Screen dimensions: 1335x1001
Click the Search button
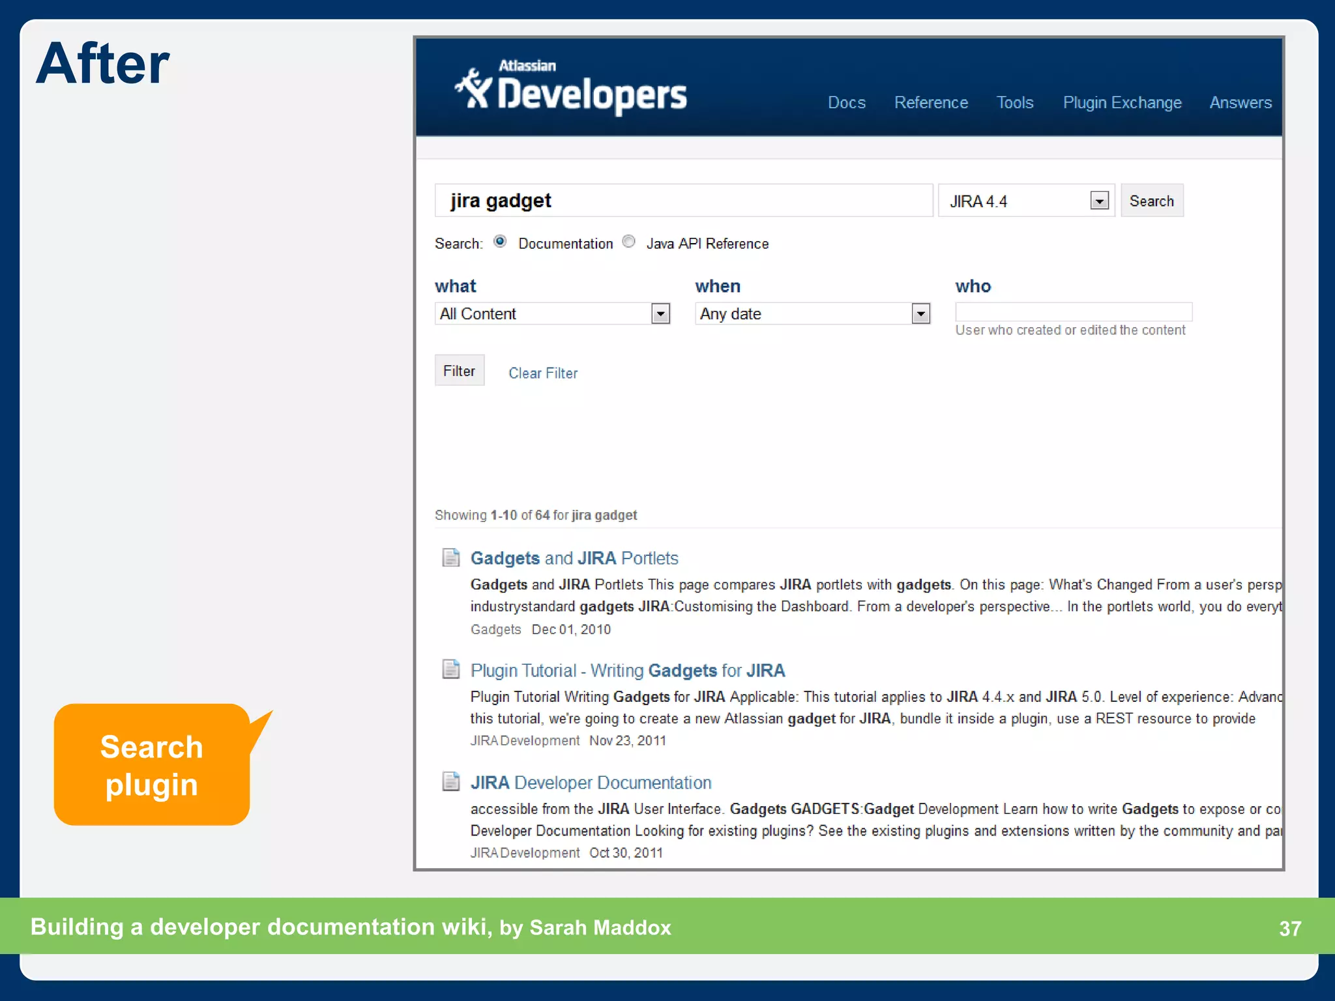coord(1152,201)
